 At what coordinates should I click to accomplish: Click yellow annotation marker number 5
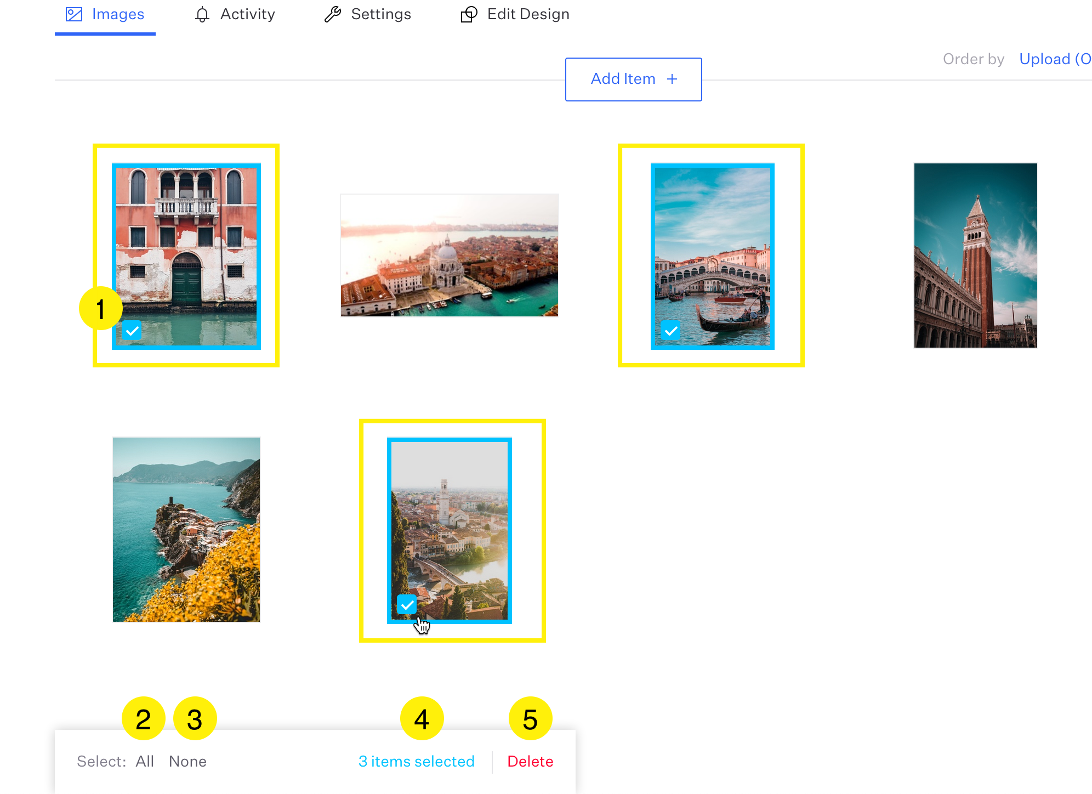(x=530, y=719)
